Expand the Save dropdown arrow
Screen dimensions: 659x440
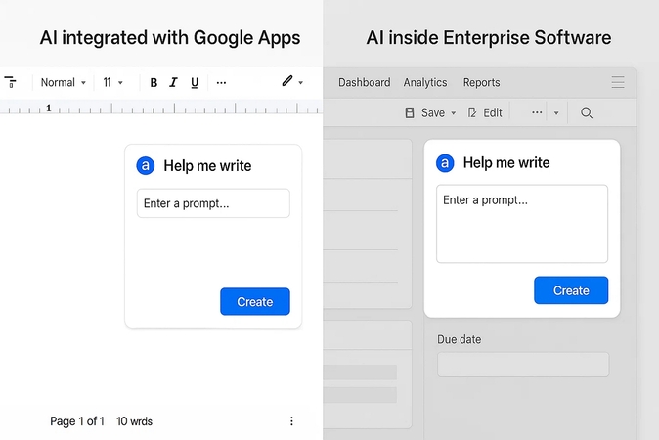point(454,113)
